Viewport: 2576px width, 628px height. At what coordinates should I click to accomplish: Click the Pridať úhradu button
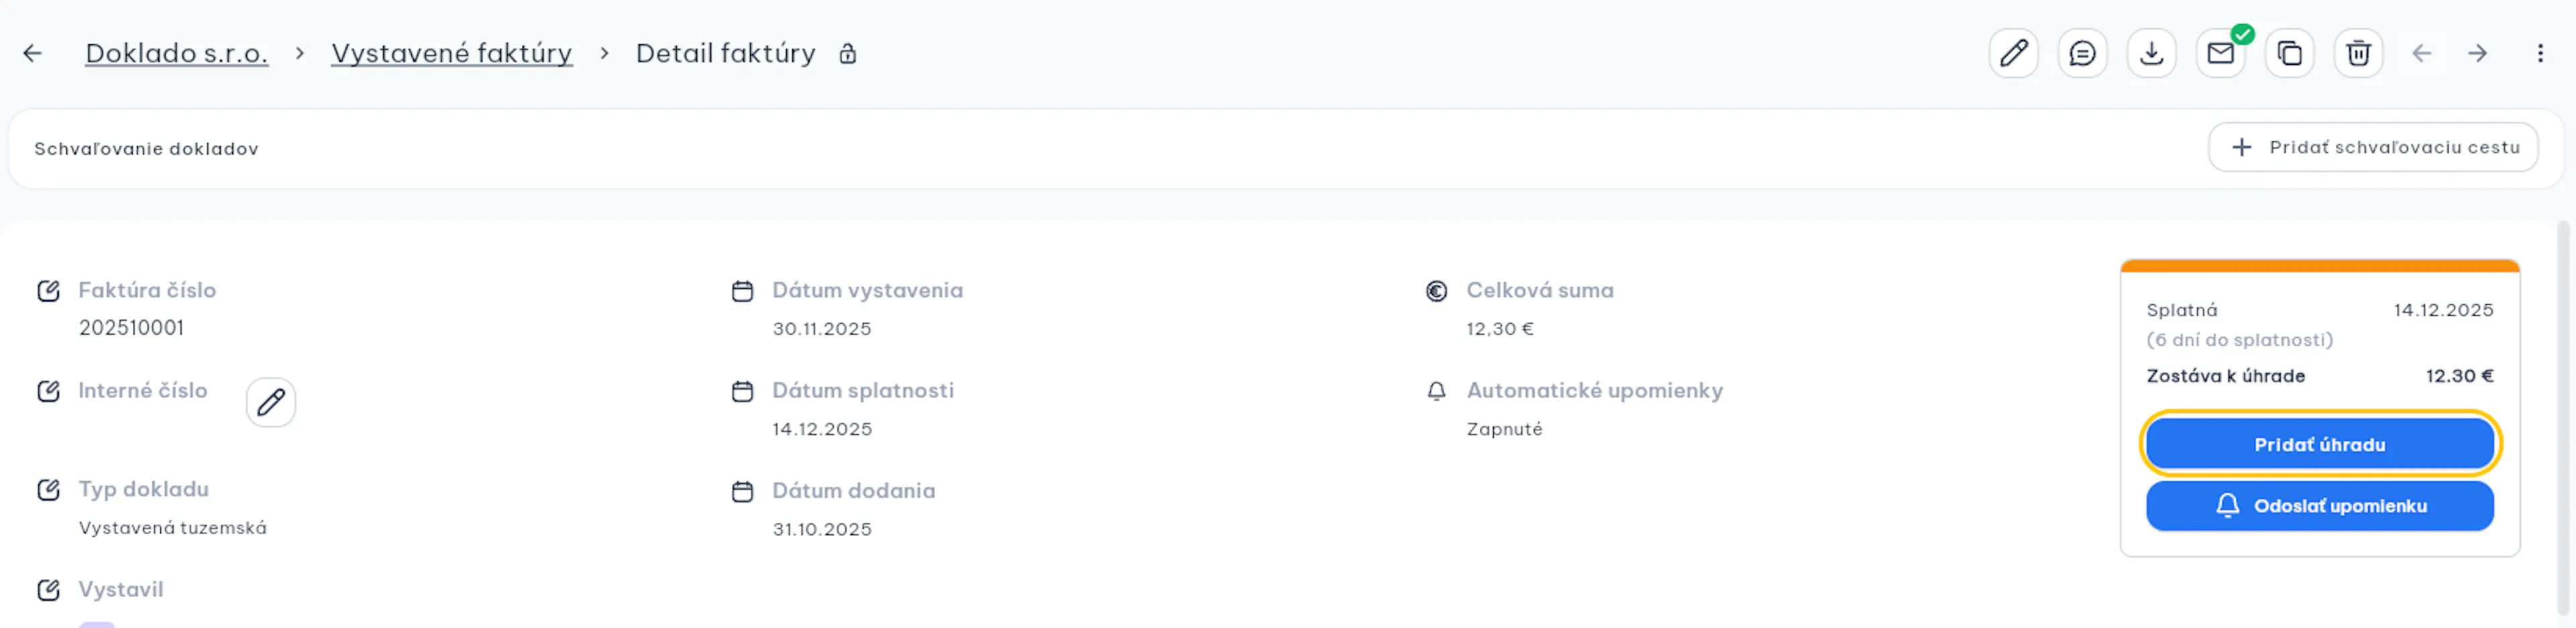click(2319, 444)
